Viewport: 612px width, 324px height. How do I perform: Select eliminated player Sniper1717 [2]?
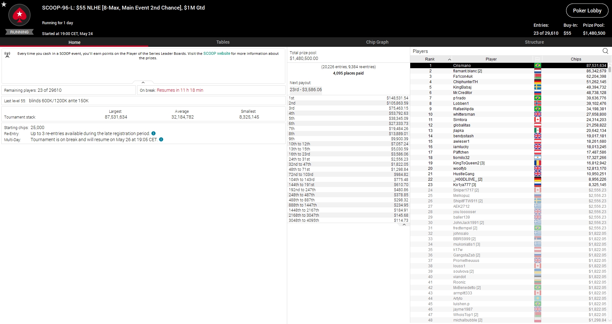509,190
